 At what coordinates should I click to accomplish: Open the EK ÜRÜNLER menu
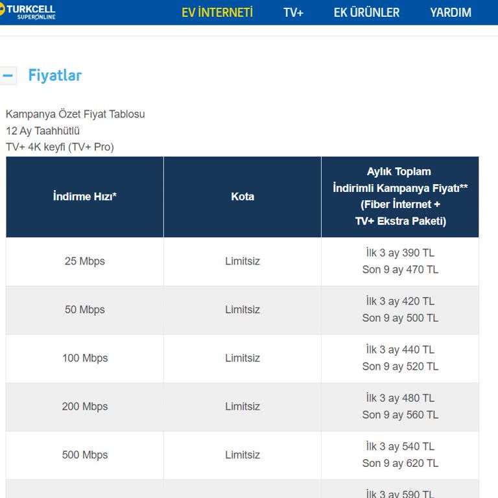(x=366, y=12)
